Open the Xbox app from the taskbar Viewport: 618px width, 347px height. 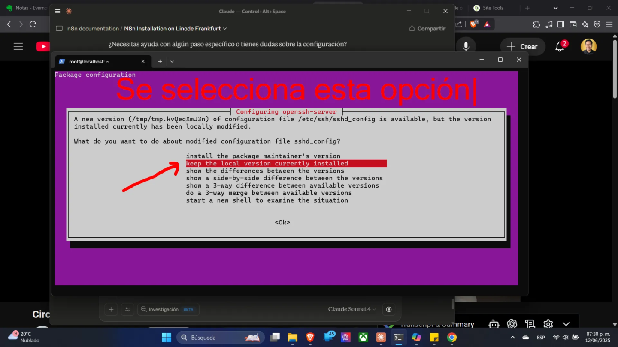(364, 338)
